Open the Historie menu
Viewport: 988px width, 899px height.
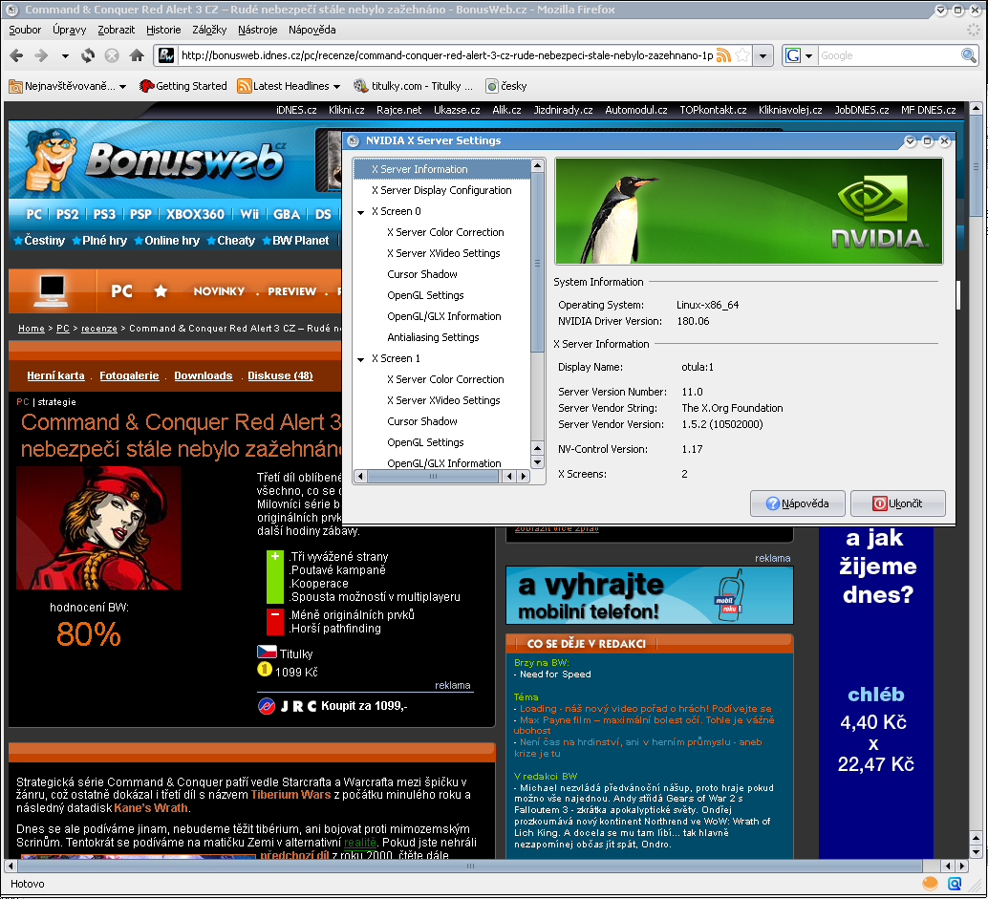163,30
